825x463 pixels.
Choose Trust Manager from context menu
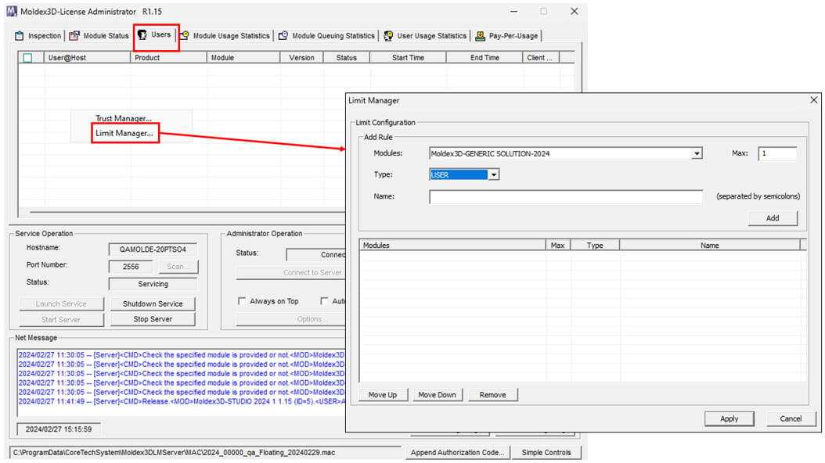[x=123, y=118]
